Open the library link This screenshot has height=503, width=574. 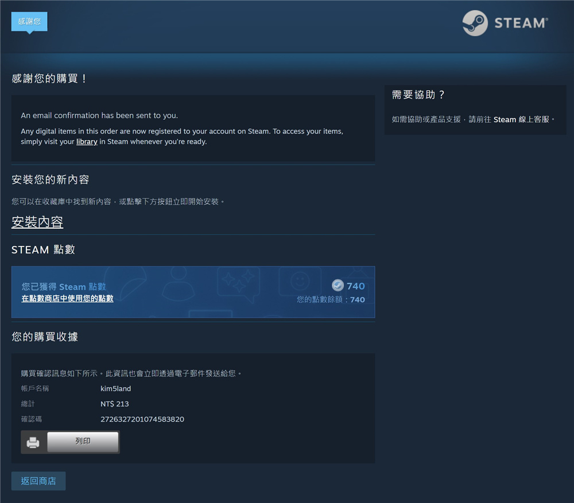point(87,142)
